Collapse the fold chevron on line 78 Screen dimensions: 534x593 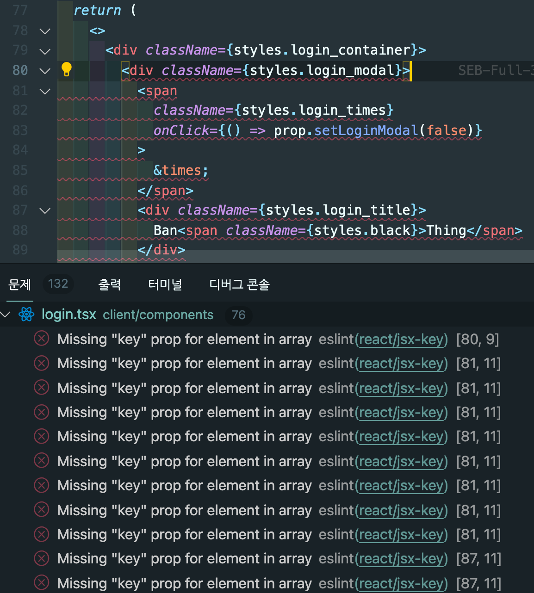(45, 31)
